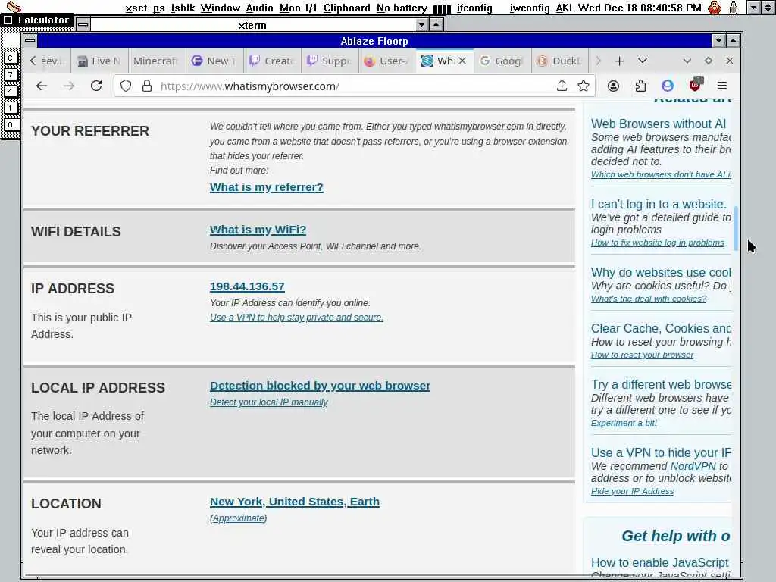This screenshot has width=776, height=582.
Task: Click the xterm window menu button
Action: [83, 24]
